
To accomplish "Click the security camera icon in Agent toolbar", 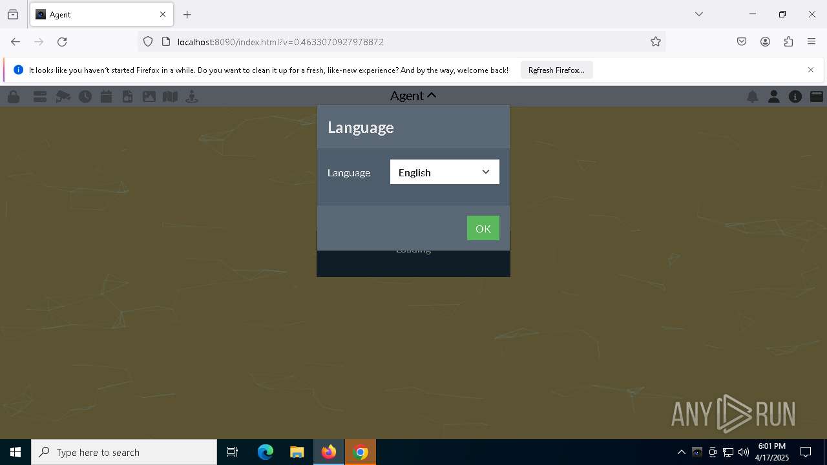I will [x=63, y=96].
